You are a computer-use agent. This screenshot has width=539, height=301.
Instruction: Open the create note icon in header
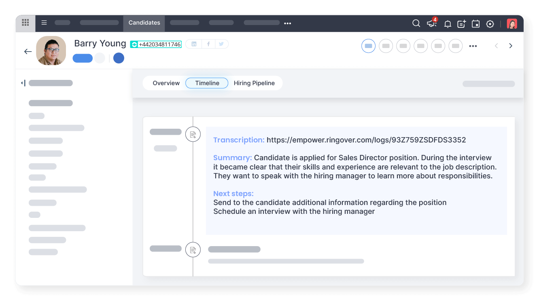(461, 23)
